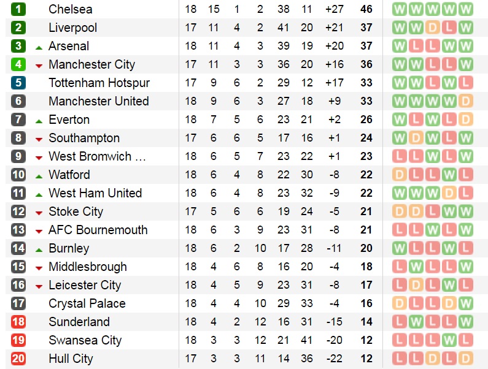This screenshot has width=488, height=369.
Task: Click Manchester United's last form result D
Action: [x=465, y=101]
